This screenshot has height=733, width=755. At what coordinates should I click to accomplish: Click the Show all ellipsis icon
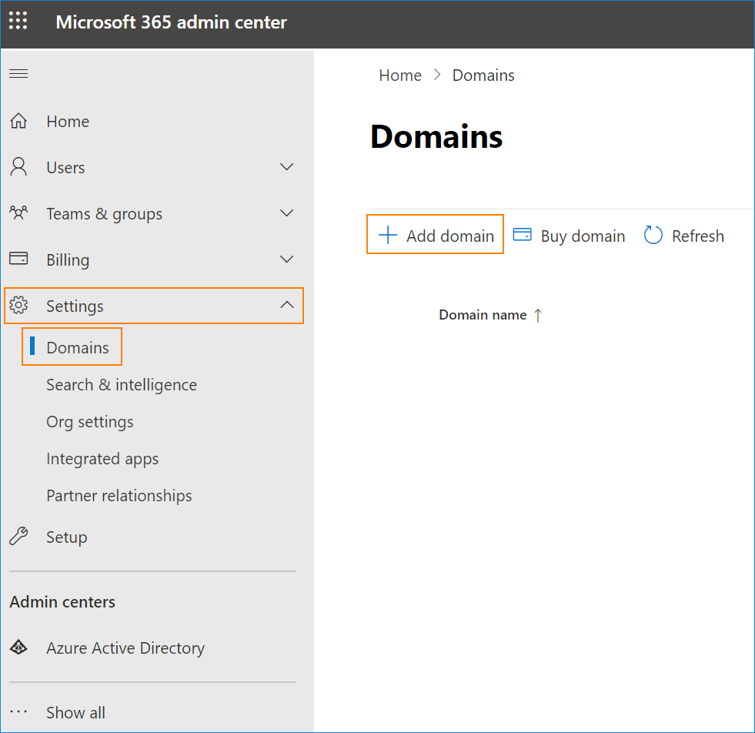[18, 711]
